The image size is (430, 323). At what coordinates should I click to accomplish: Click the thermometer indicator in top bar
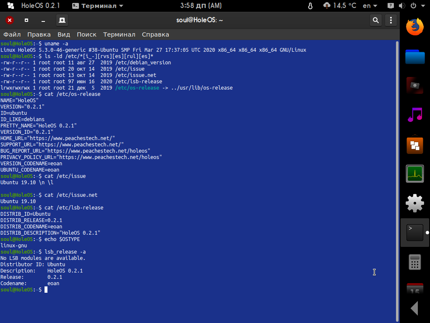310,6
